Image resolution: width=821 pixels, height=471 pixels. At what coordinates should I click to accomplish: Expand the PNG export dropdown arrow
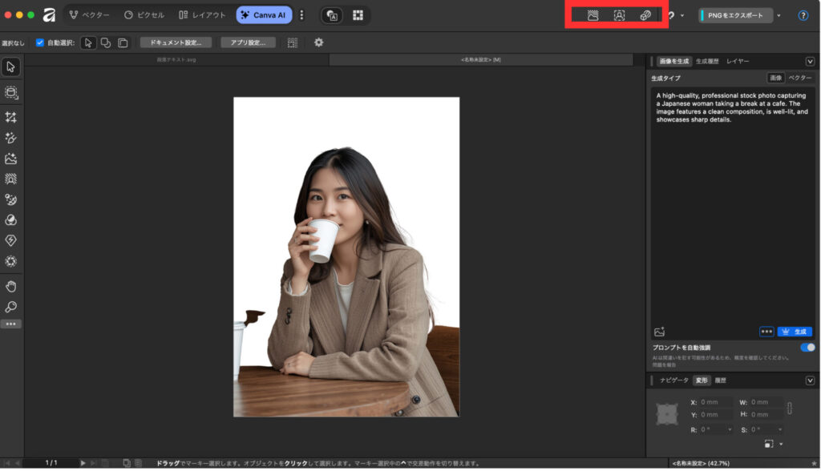pos(779,15)
